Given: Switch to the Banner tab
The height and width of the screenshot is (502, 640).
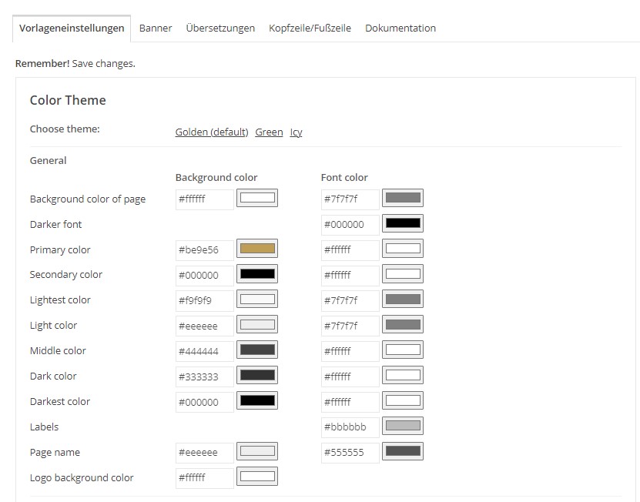Looking at the screenshot, I should [156, 28].
